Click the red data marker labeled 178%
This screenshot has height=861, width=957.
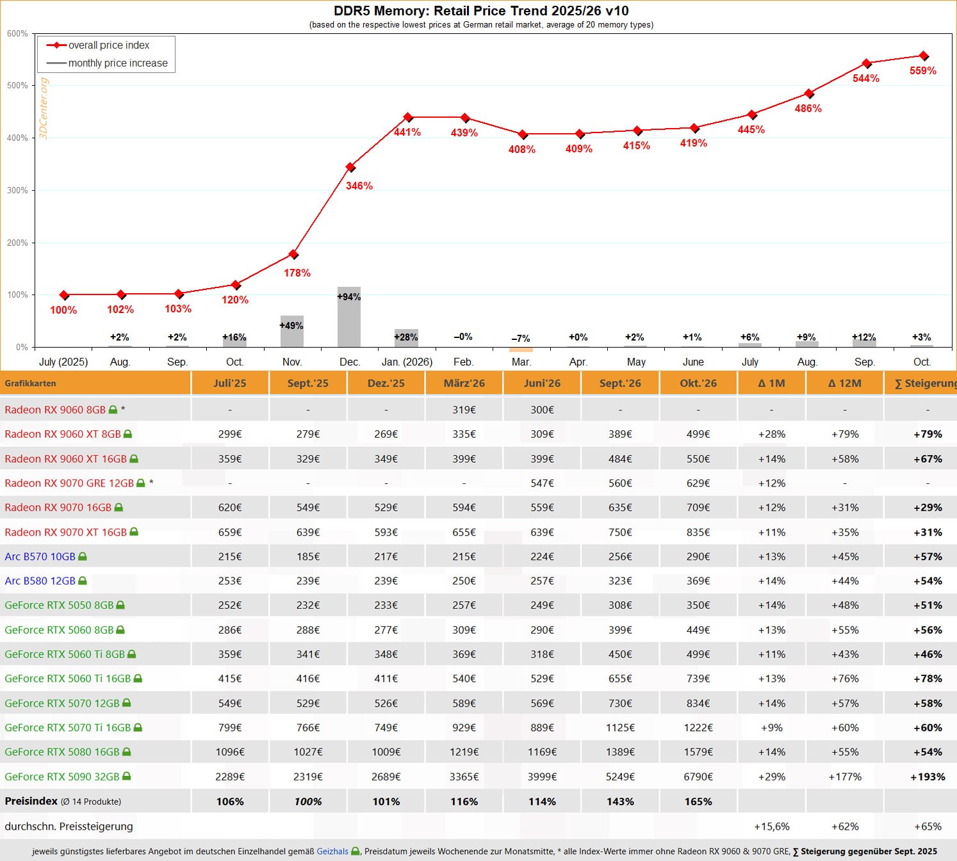(293, 254)
